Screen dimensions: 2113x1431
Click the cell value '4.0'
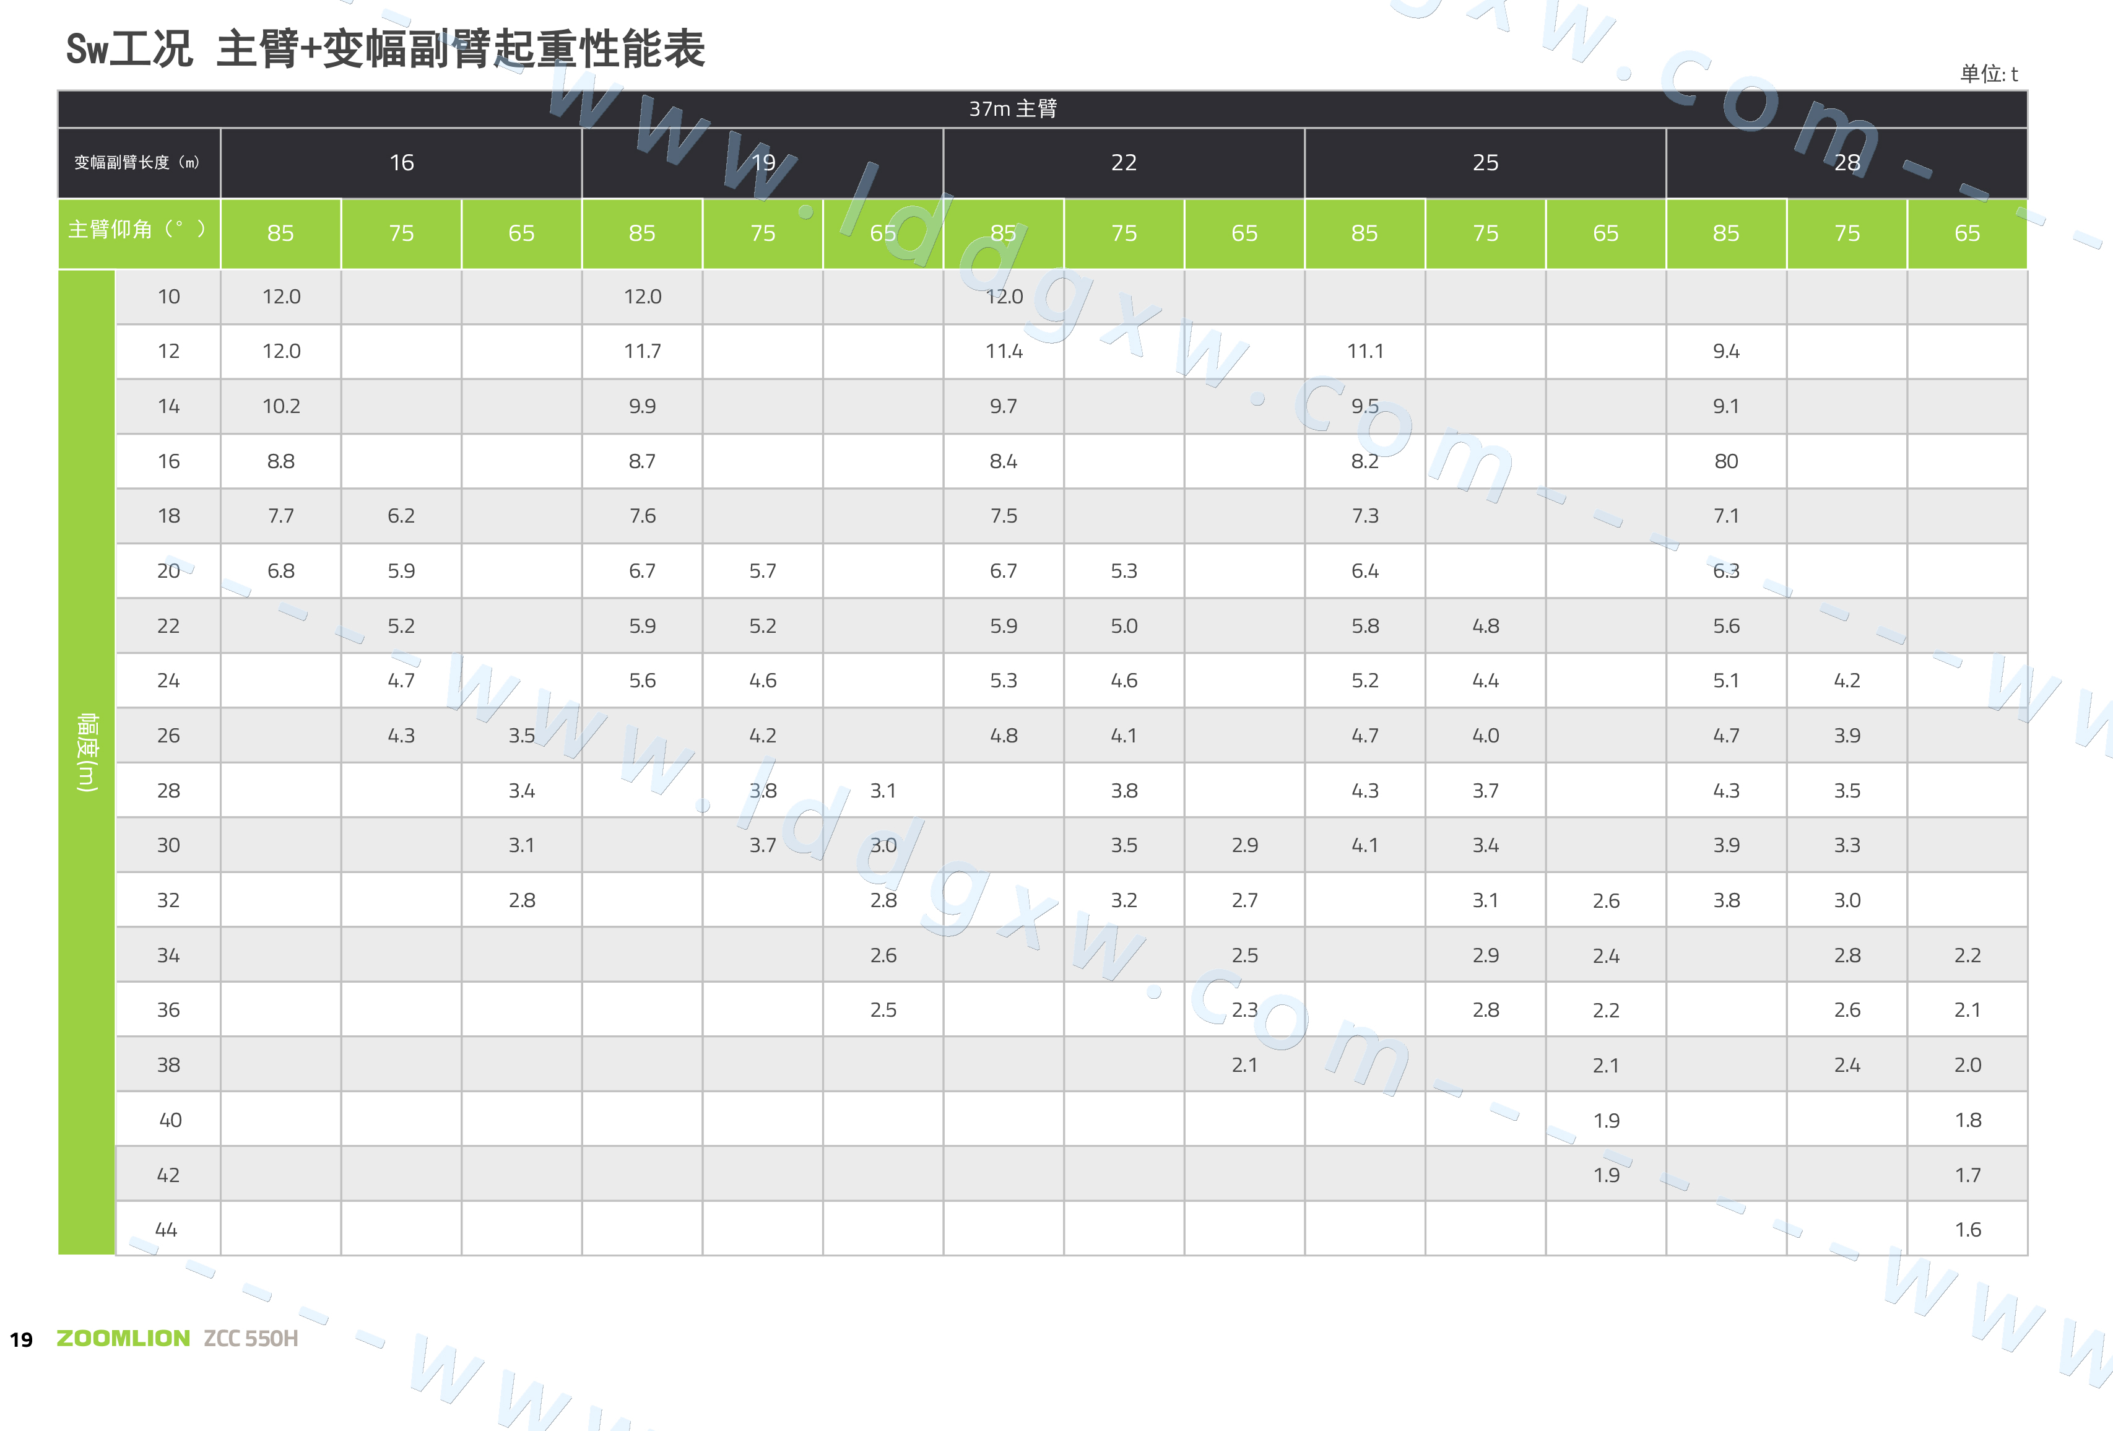point(1485,736)
